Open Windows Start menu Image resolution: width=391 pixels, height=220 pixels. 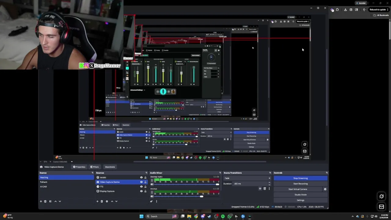coord(141,216)
